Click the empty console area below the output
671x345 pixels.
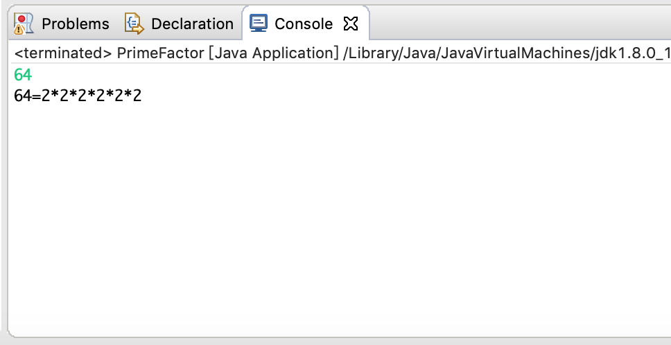tap(338, 218)
